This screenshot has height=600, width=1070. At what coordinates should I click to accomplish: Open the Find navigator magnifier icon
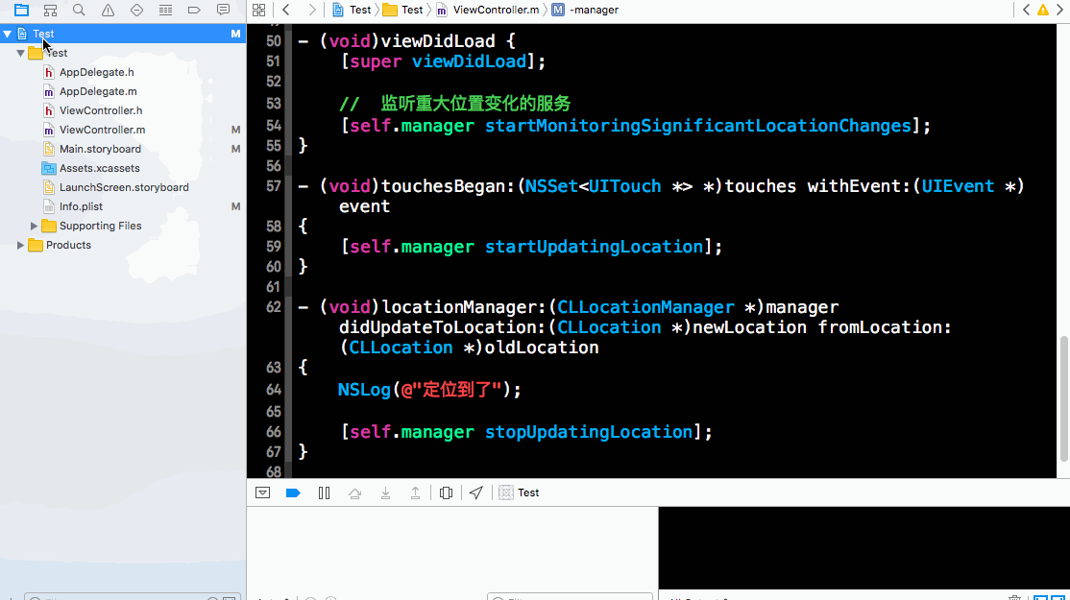coord(79,10)
